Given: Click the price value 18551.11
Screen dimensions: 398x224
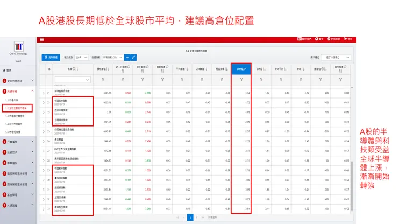Looking at the screenshot, I should [108, 209].
